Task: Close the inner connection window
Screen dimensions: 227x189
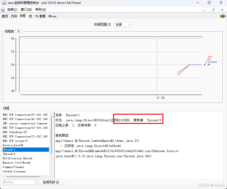Action: point(222,10)
